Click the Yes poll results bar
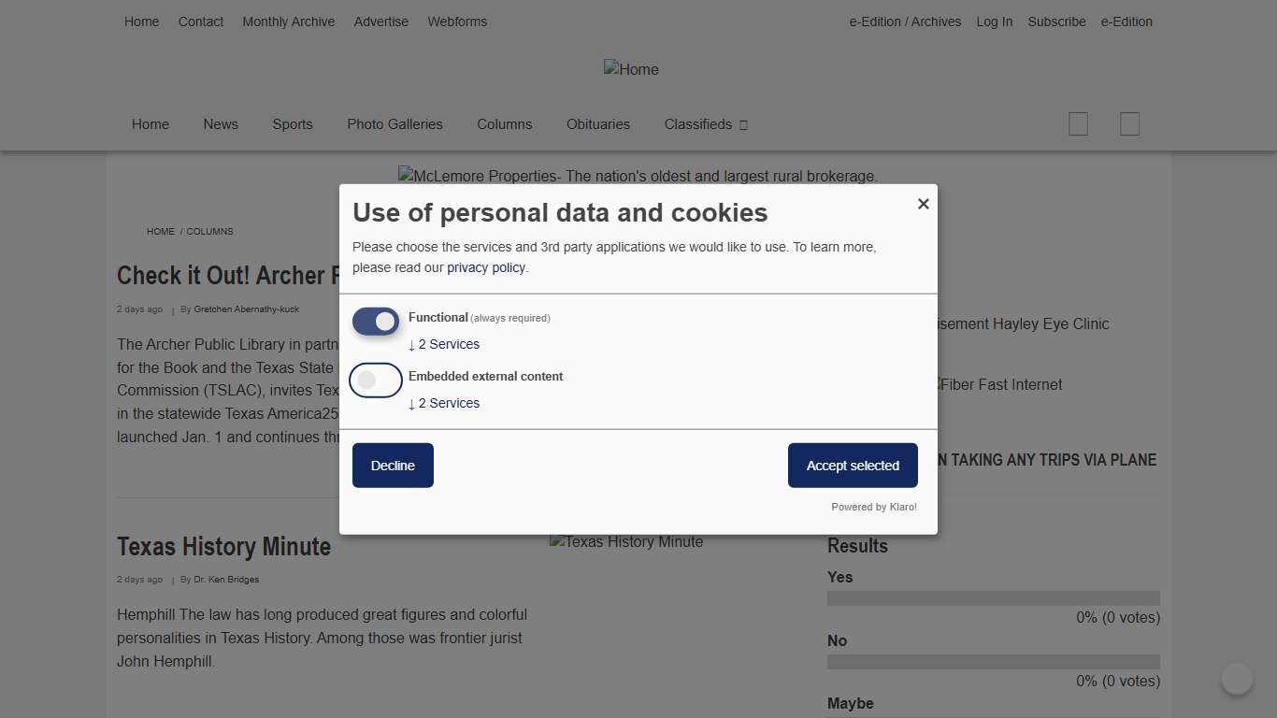The image size is (1277, 718). pyautogui.click(x=993, y=598)
